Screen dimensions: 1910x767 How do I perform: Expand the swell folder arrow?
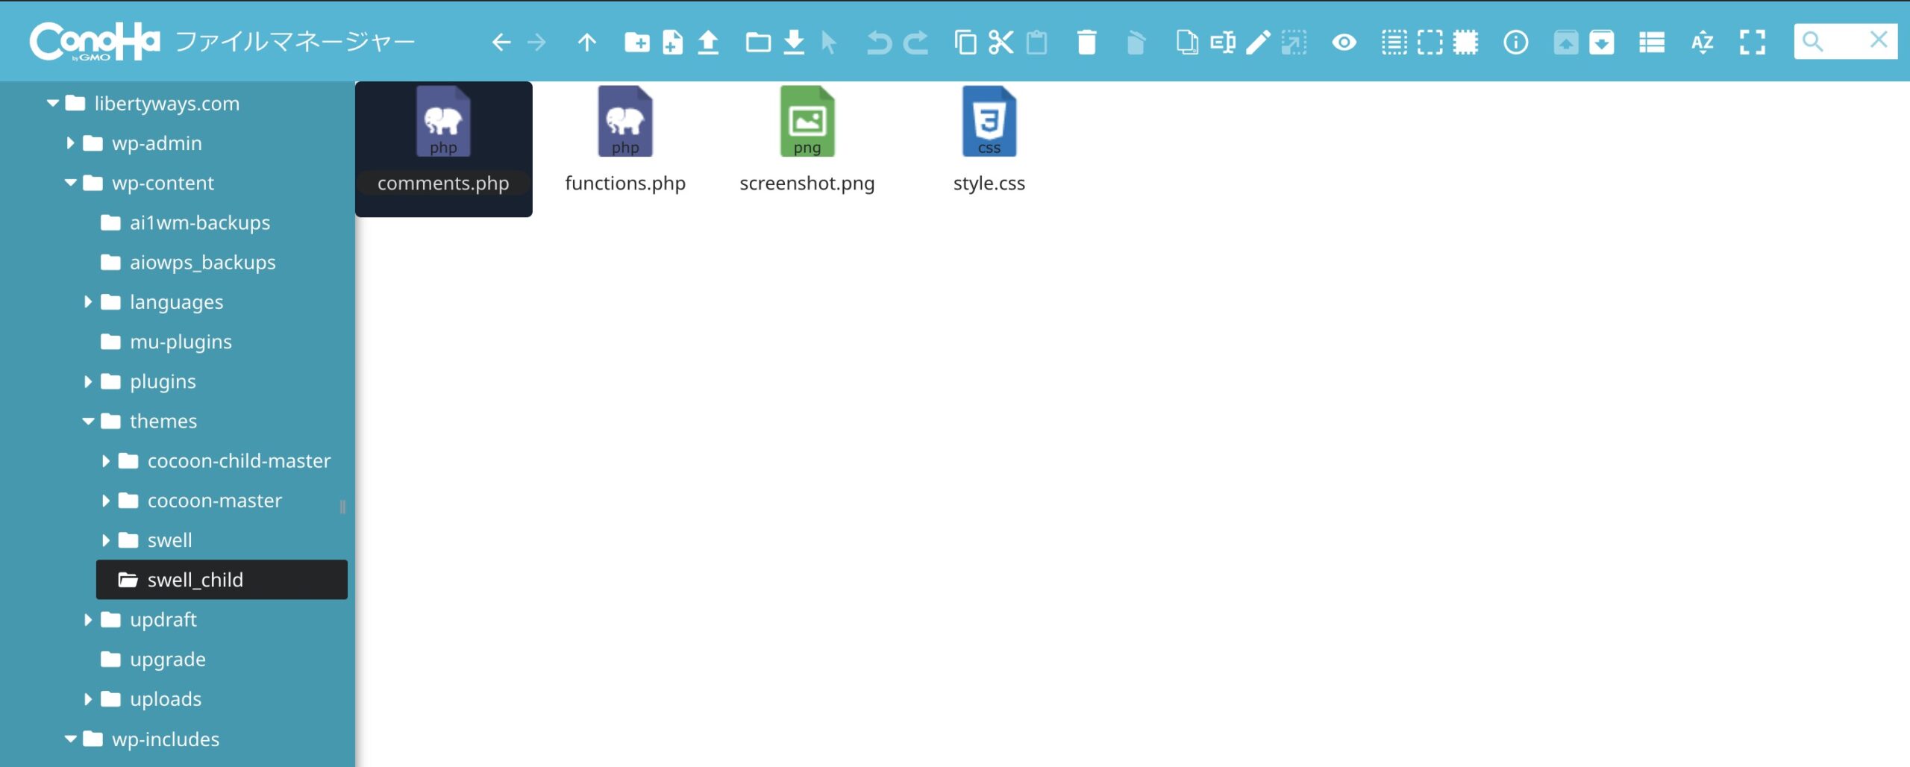pyautogui.click(x=106, y=540)
